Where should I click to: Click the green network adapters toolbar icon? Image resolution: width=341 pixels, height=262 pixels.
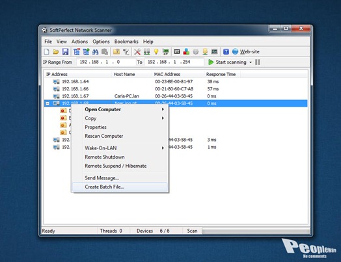click(147, 52)
